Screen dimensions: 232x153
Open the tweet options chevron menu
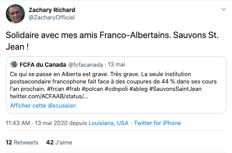click(x=223, y=9)
